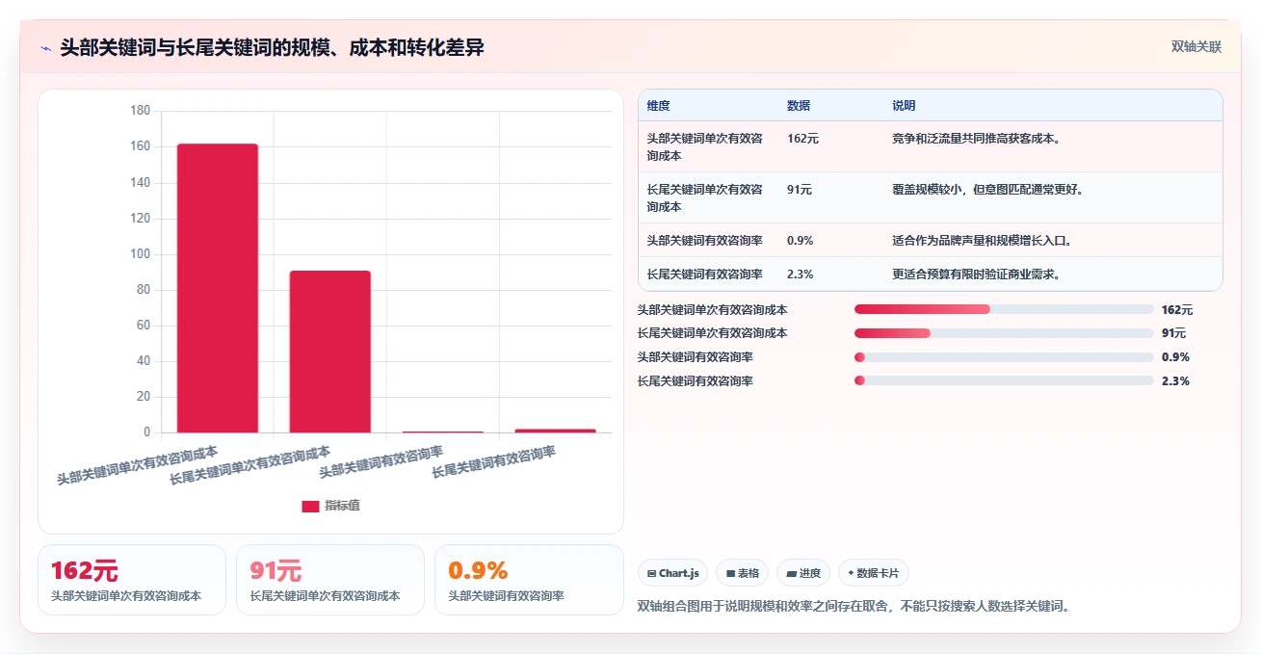Screen dimensions: 1261x654
Task: Click the tallest chart bar for 头部关键词成本
Action: tap(218, 288)
